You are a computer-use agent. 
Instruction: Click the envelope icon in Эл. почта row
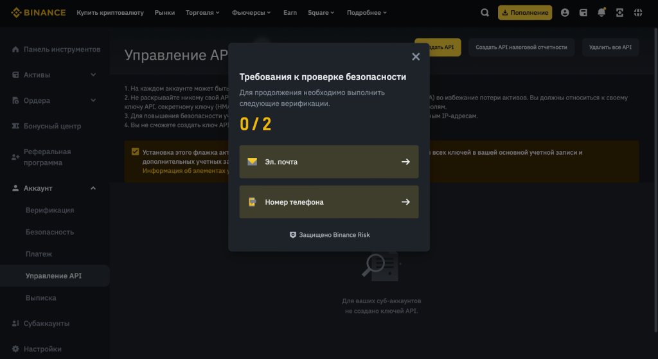click(252, 161)
